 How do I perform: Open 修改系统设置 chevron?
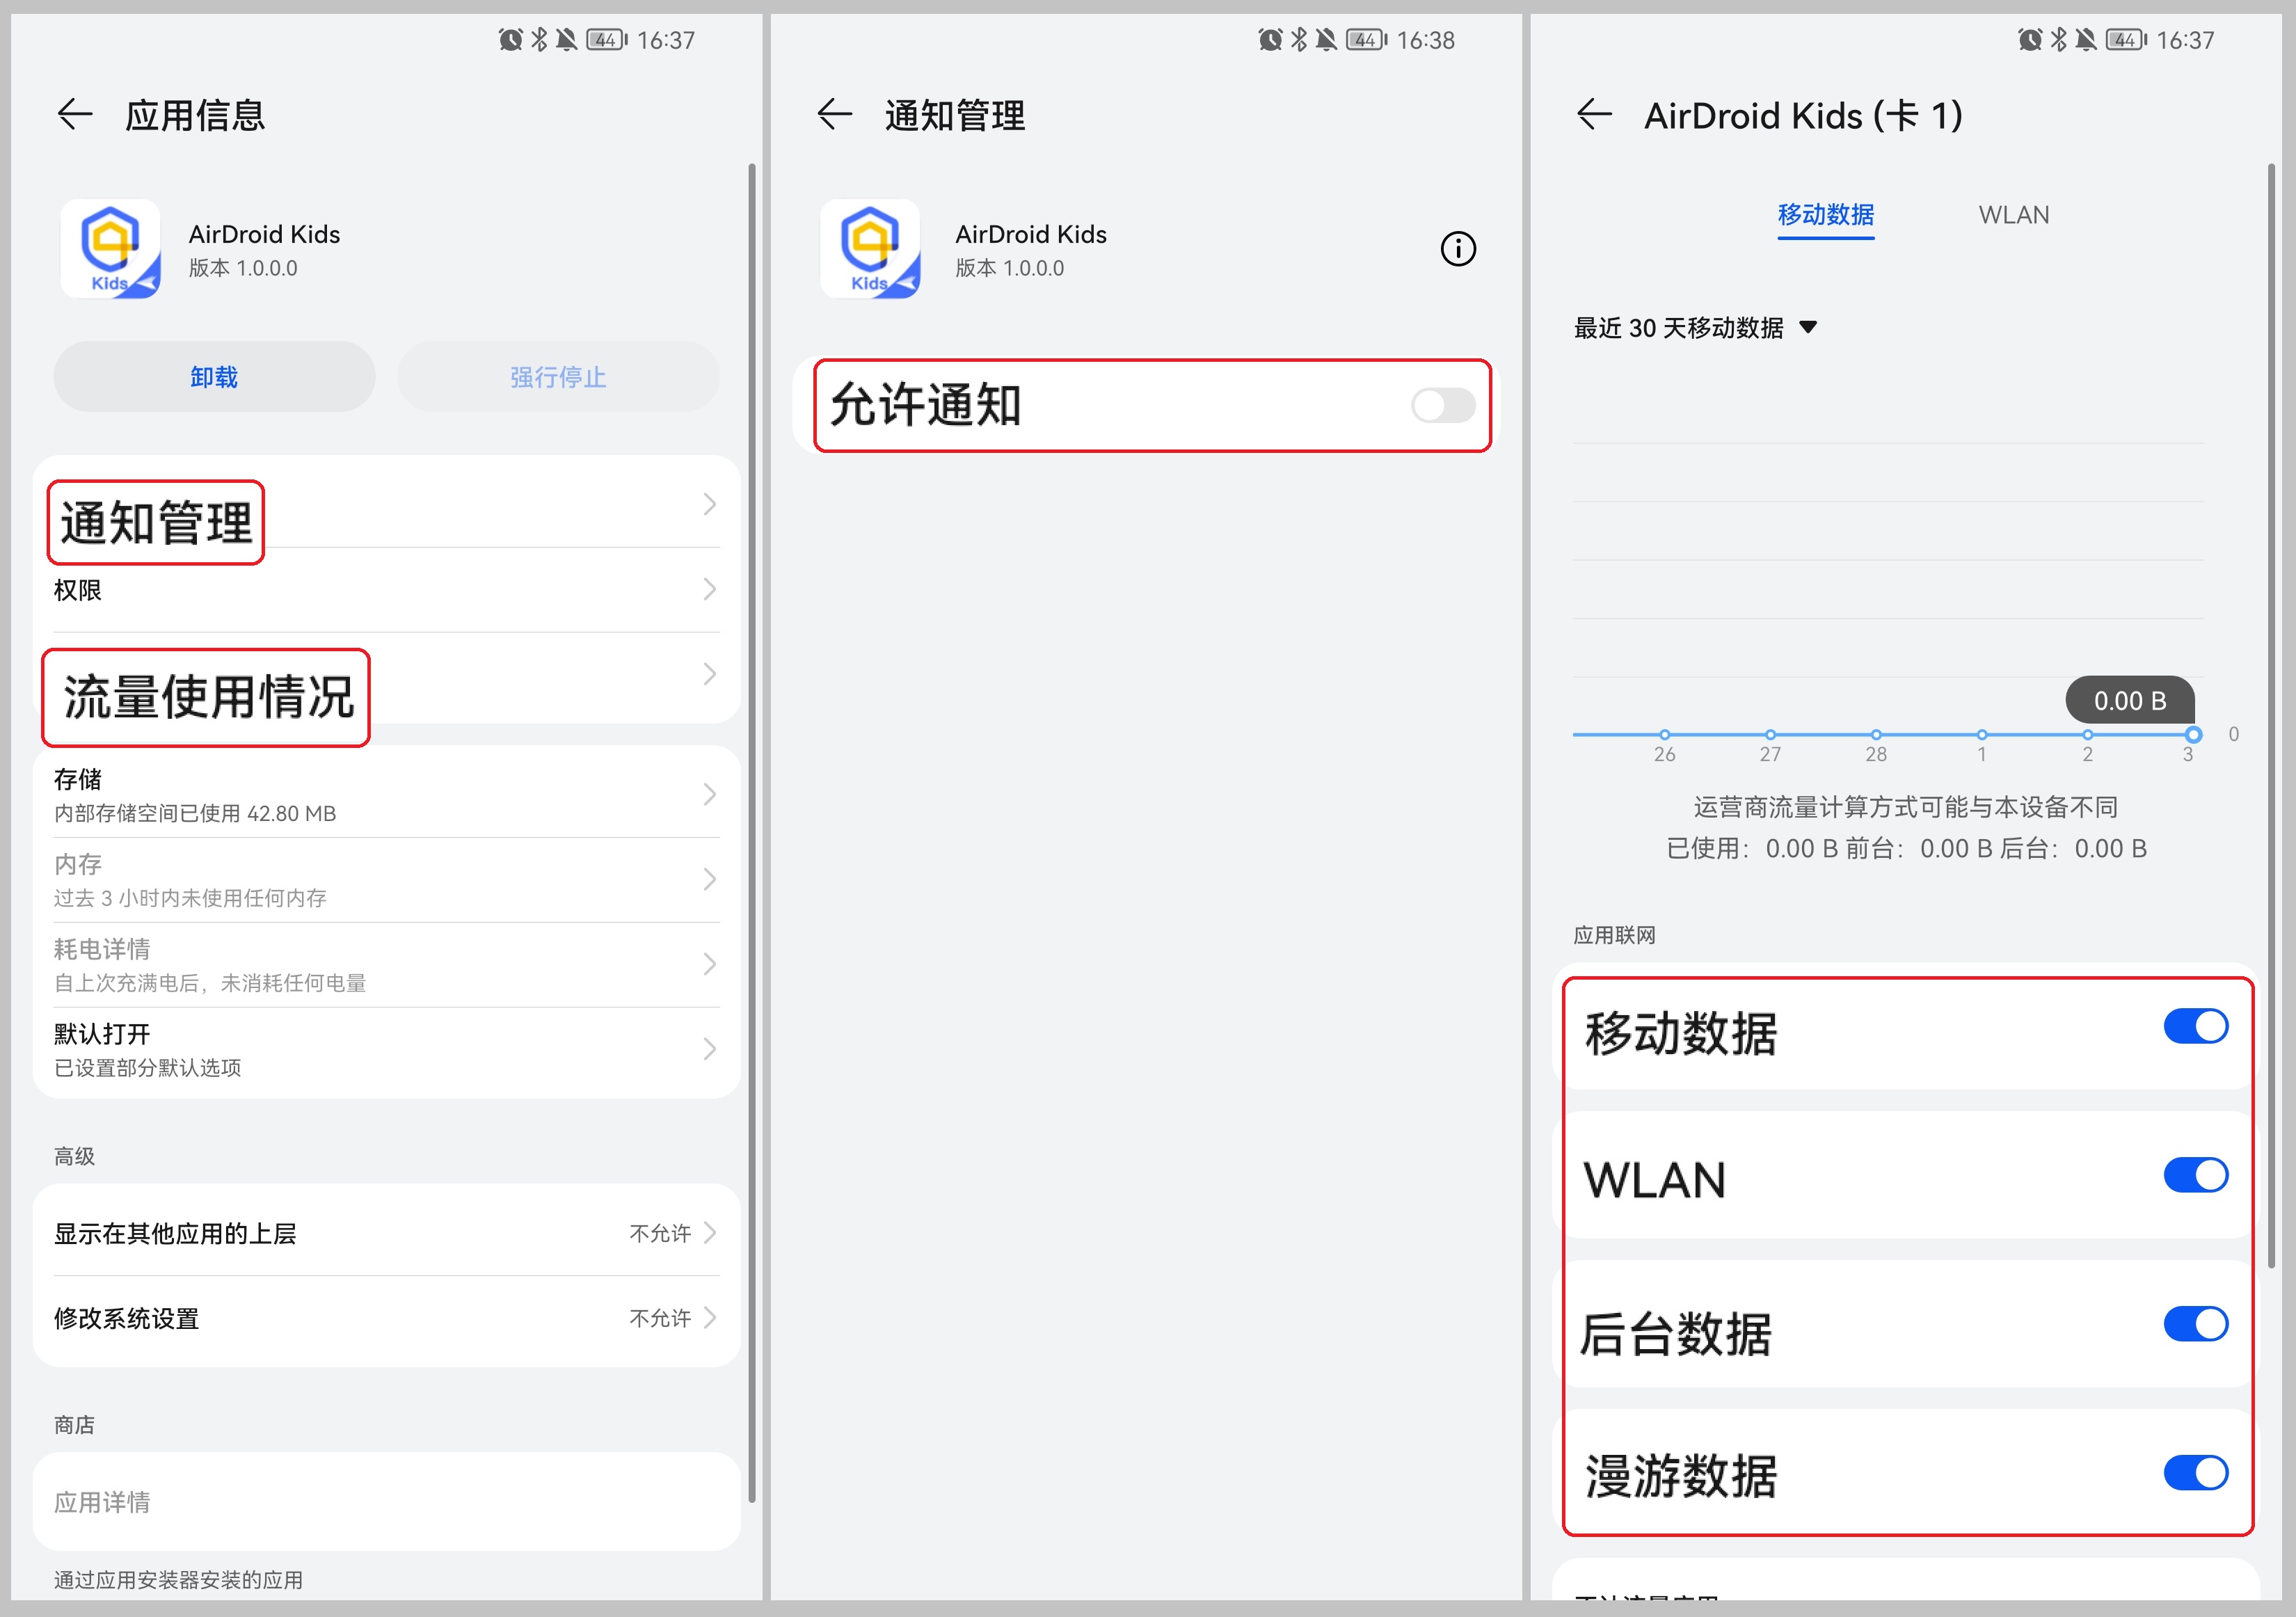[x=709, y=1318]
